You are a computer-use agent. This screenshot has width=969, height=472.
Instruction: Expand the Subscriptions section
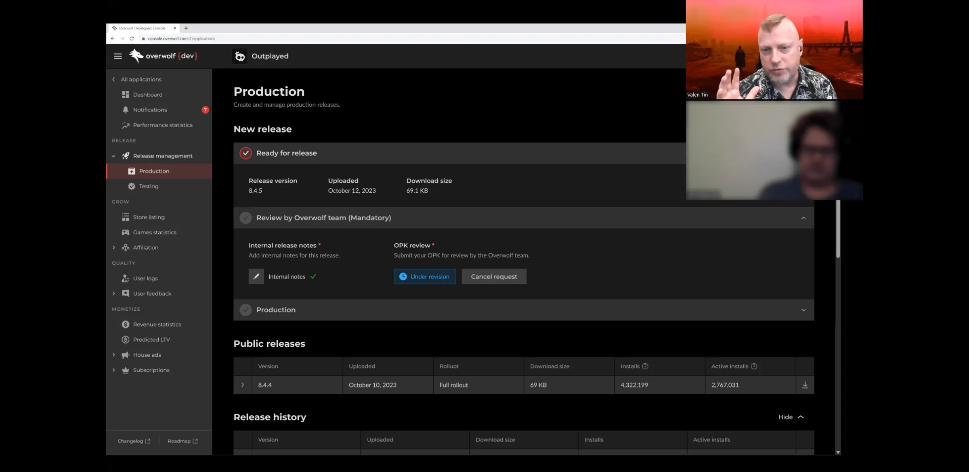click(x=113, y=370)
